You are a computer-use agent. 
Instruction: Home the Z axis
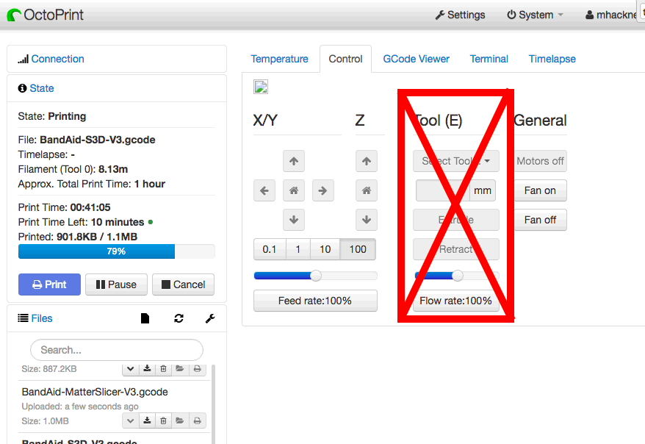[x=366, y=190]
